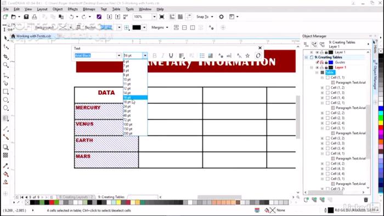Choose 12 pt from the font size list
Screen dimensions: 384x216
point(135,88)
